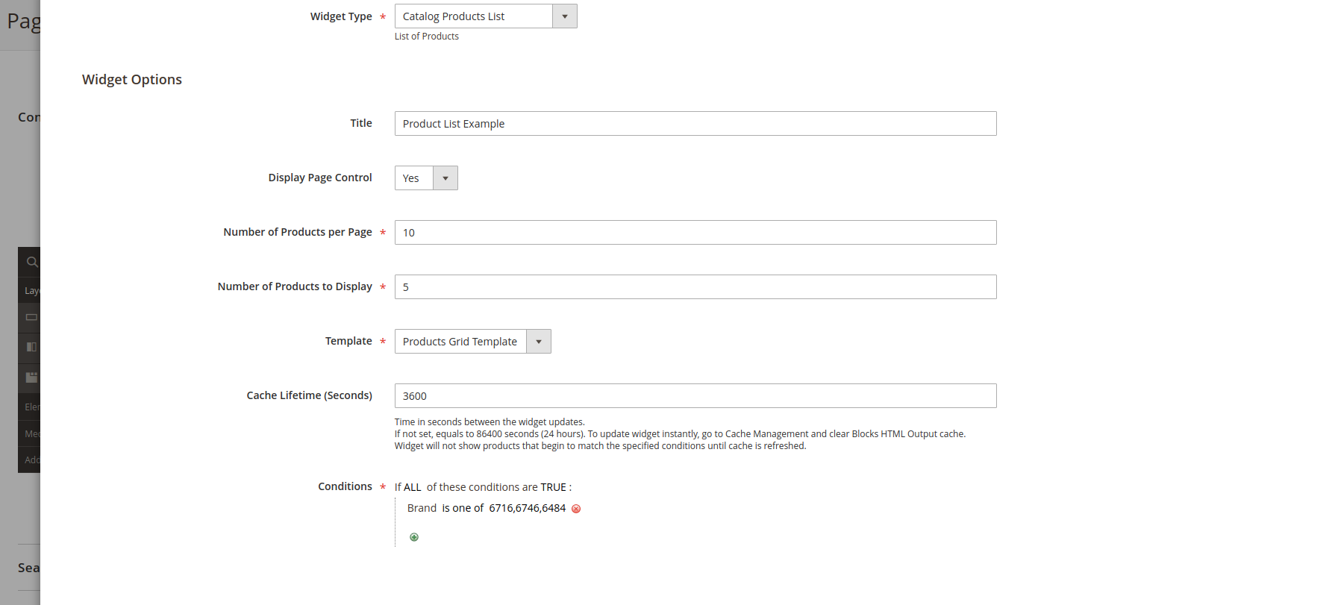The image size is (1335, 605).
Task: Select the Row layout element icon
Action: click(31, 317)
